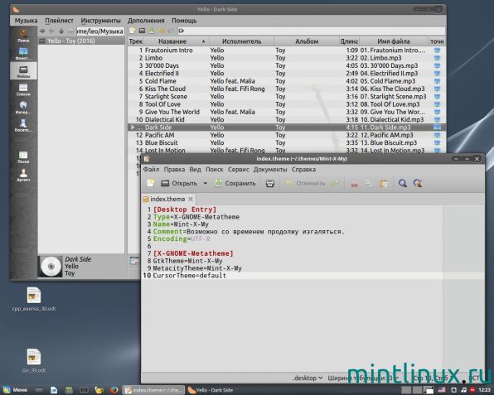Open the Помощь menu

(184, 21)
